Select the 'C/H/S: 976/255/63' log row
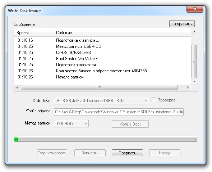 pyautogui.click(x=103, y=53)
